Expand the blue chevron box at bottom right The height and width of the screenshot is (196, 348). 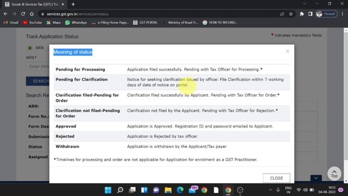click(x=316, y=178)
